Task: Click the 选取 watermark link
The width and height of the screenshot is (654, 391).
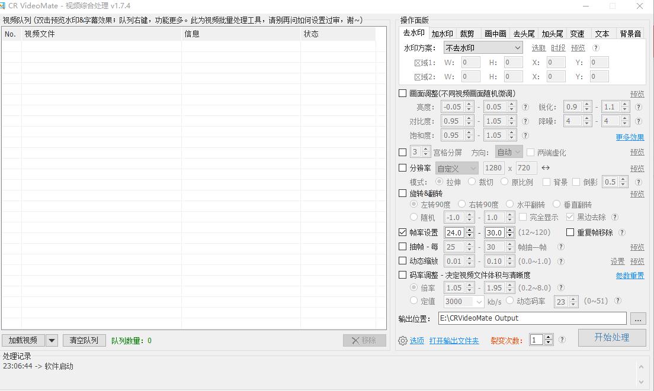Action: point(538,48)
